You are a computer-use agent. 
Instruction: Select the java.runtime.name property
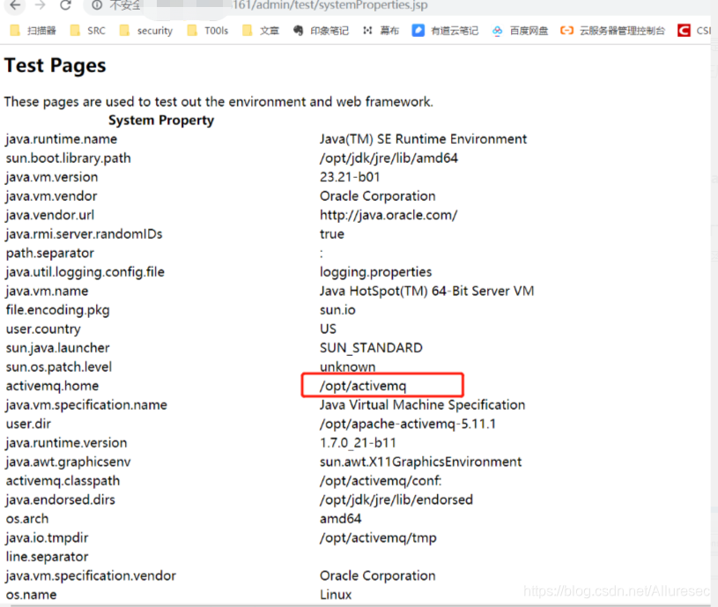tap(62, 139)
